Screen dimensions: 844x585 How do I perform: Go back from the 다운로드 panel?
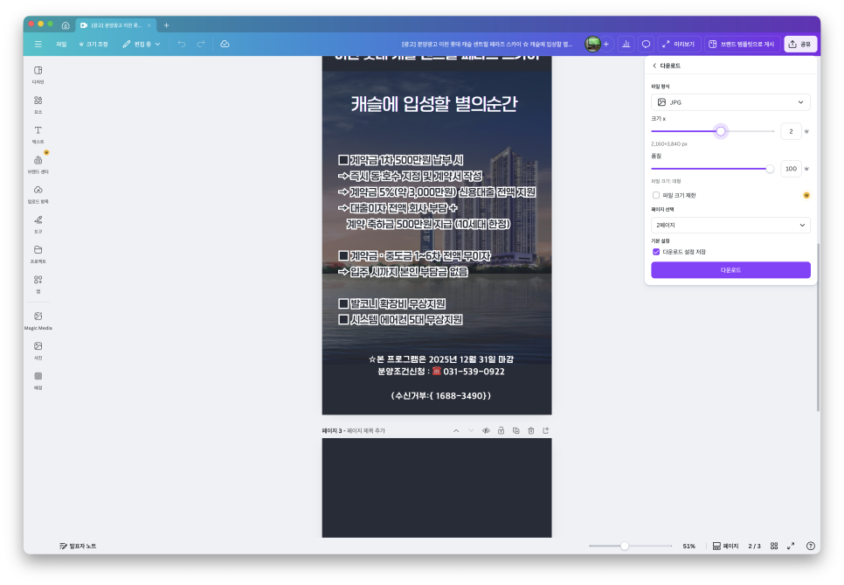654,66
